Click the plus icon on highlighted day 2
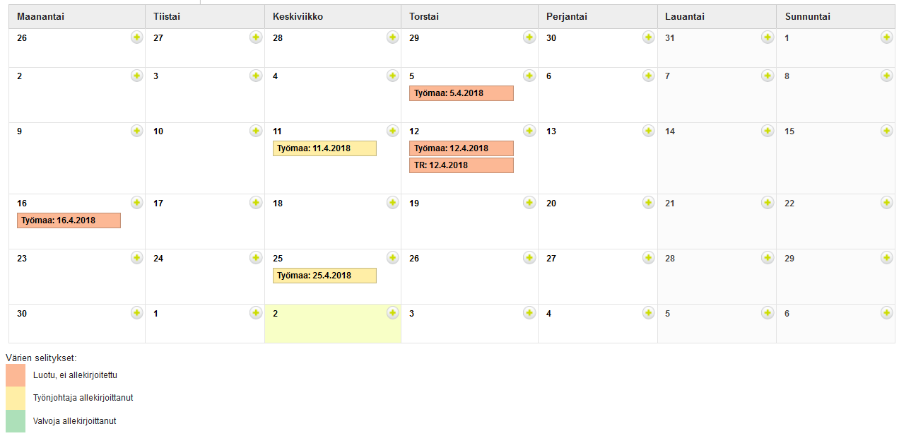 (x=392, y=313)
